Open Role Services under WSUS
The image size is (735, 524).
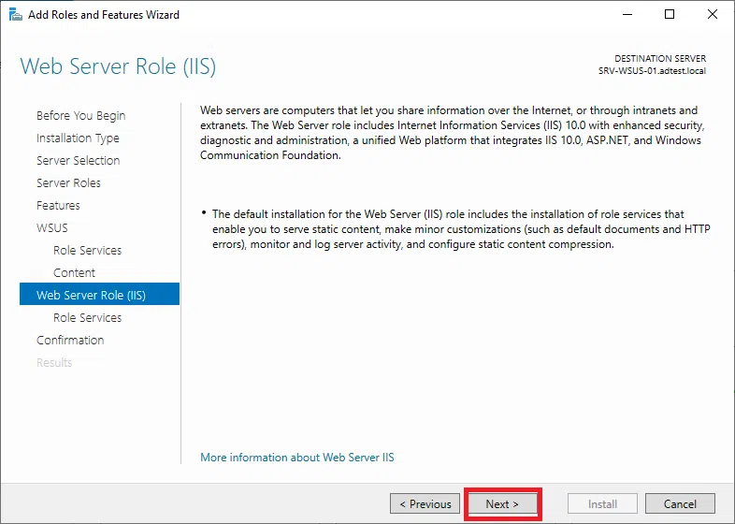tap(87, 251)
